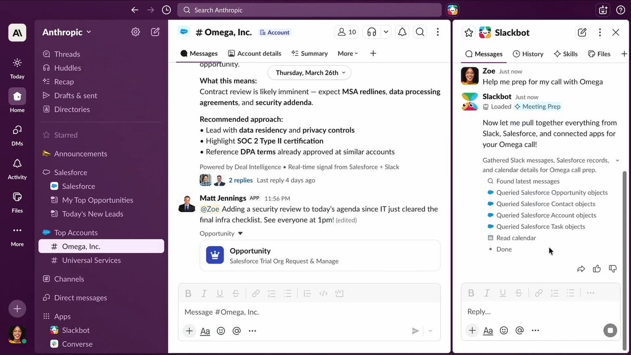Click the Message #Omega, Inc. field

tap(309, 312)
